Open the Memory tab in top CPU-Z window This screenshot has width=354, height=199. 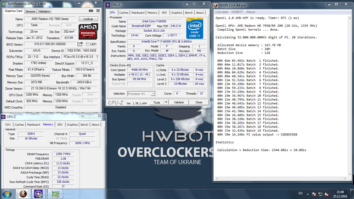pyautogui.click(x=152, y=13)
